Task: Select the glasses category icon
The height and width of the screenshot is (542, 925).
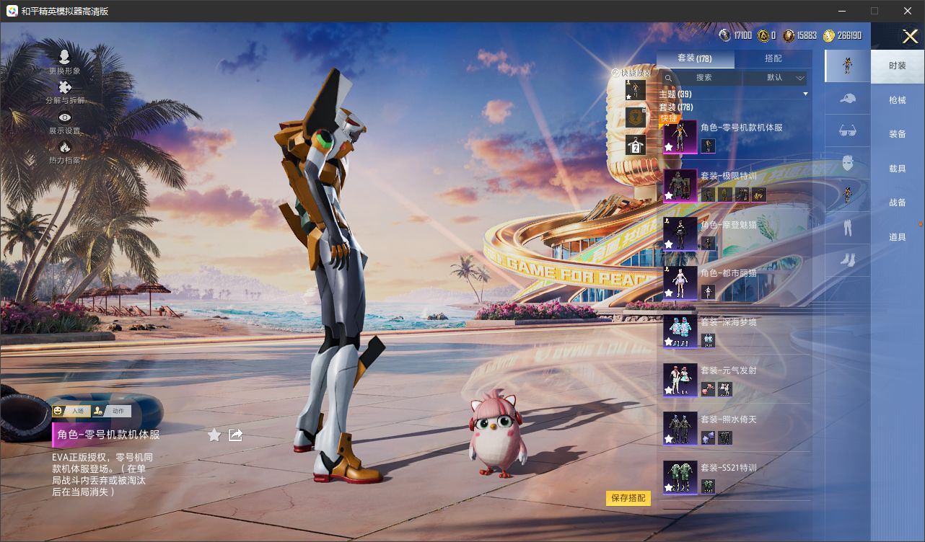Action: (x=848, y=130)
